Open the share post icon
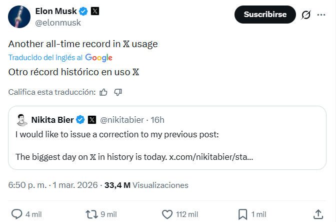336x222 pixels. 318,214
